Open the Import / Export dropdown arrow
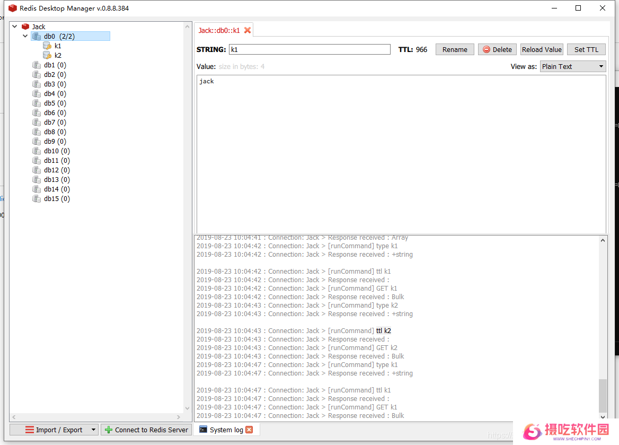This screenshot has width=619, height=445. click(94, 430)
